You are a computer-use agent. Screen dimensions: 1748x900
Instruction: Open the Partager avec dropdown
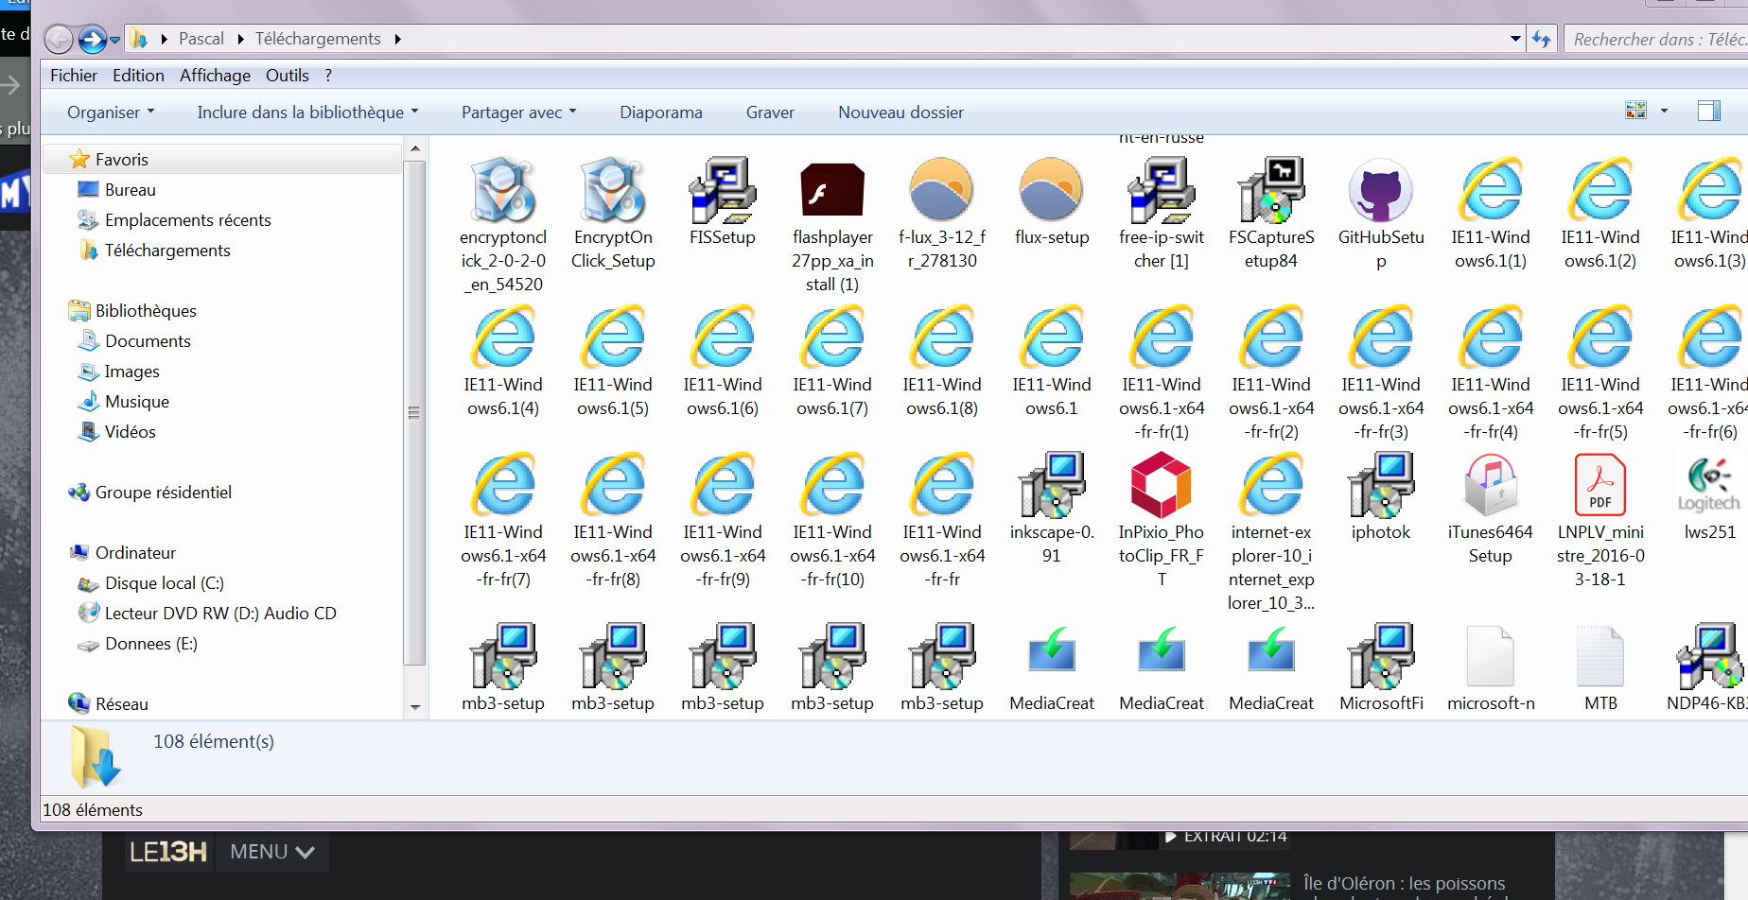[518, 112]
